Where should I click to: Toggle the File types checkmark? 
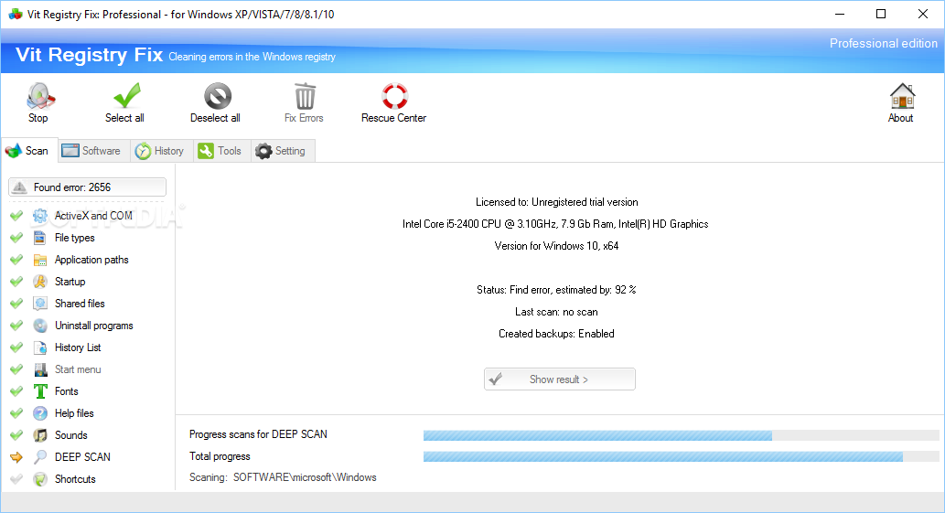(x=16, y=238)
